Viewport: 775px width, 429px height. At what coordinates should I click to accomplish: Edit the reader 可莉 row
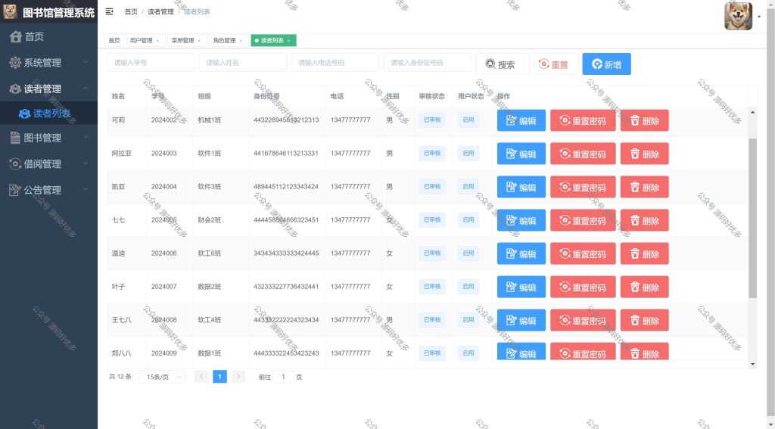pos(521,120)
